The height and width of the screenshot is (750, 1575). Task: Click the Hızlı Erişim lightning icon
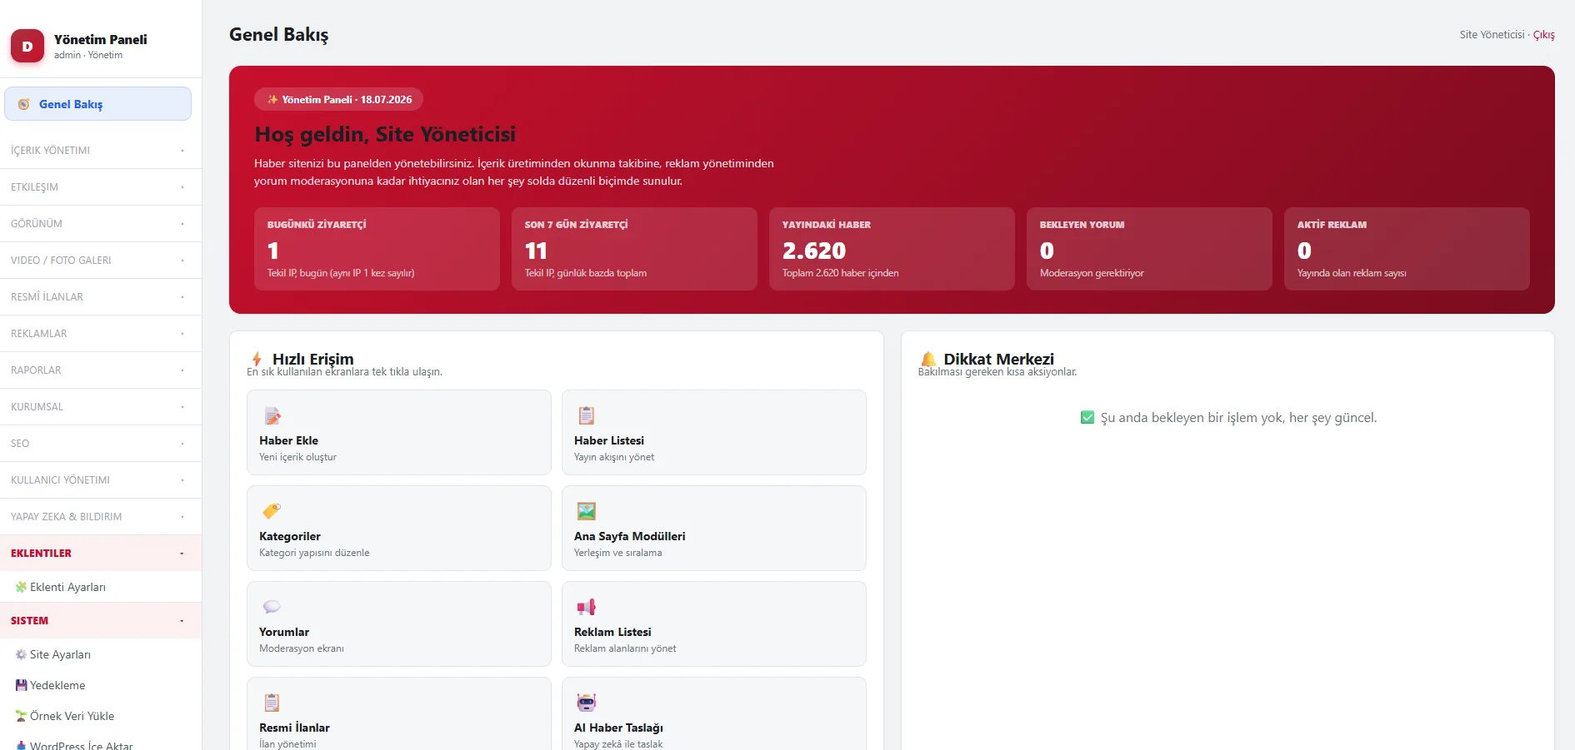(x=257, y=359)
